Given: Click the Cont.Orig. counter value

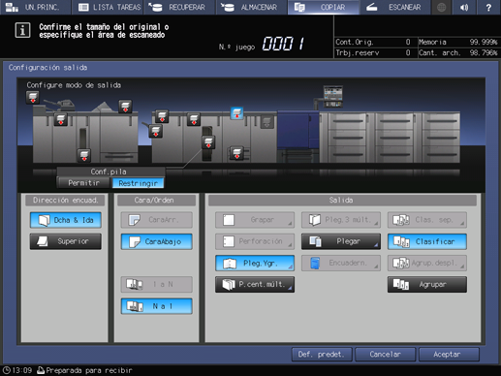Looking at the screenshot, I should coord(408,42).
